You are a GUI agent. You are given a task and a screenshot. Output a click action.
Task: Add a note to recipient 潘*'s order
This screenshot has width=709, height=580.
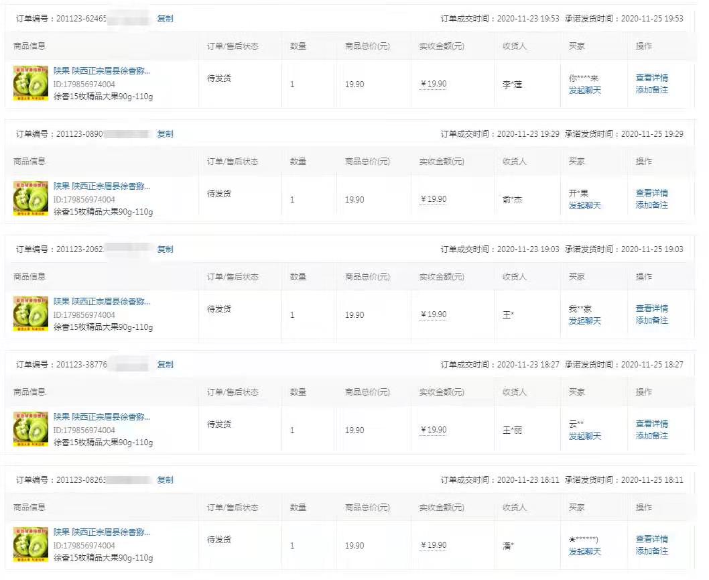[x=651, y=551]
